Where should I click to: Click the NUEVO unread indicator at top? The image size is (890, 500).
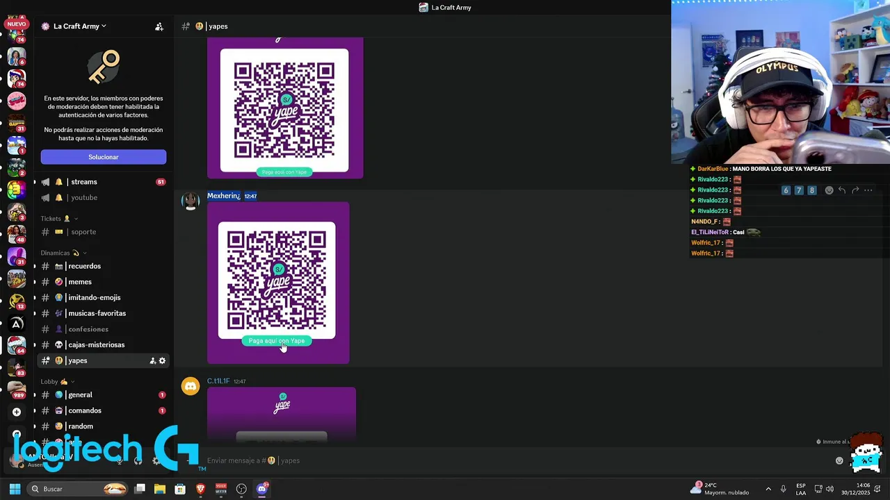[17, 24]
